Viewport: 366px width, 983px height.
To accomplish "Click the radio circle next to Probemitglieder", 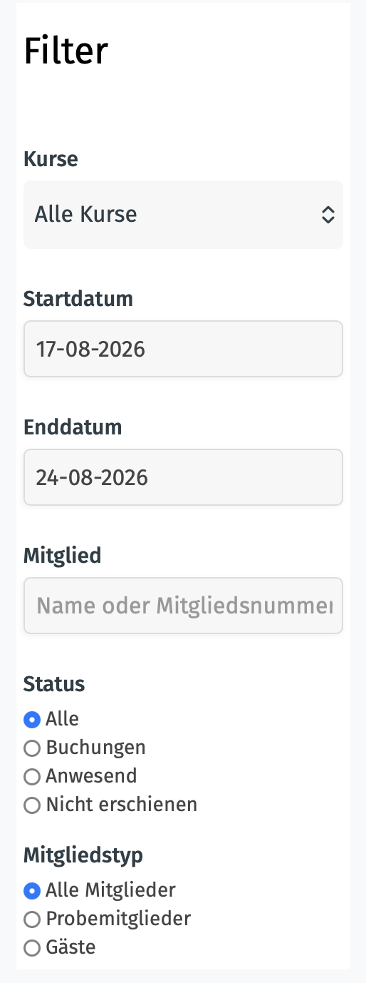I will [x=31, y=920].
